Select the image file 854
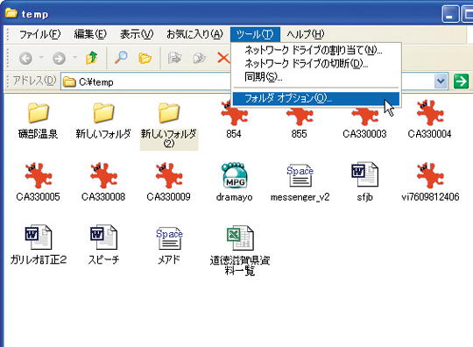The width and height of the screenshot is (473, 347). click(234, 121)
